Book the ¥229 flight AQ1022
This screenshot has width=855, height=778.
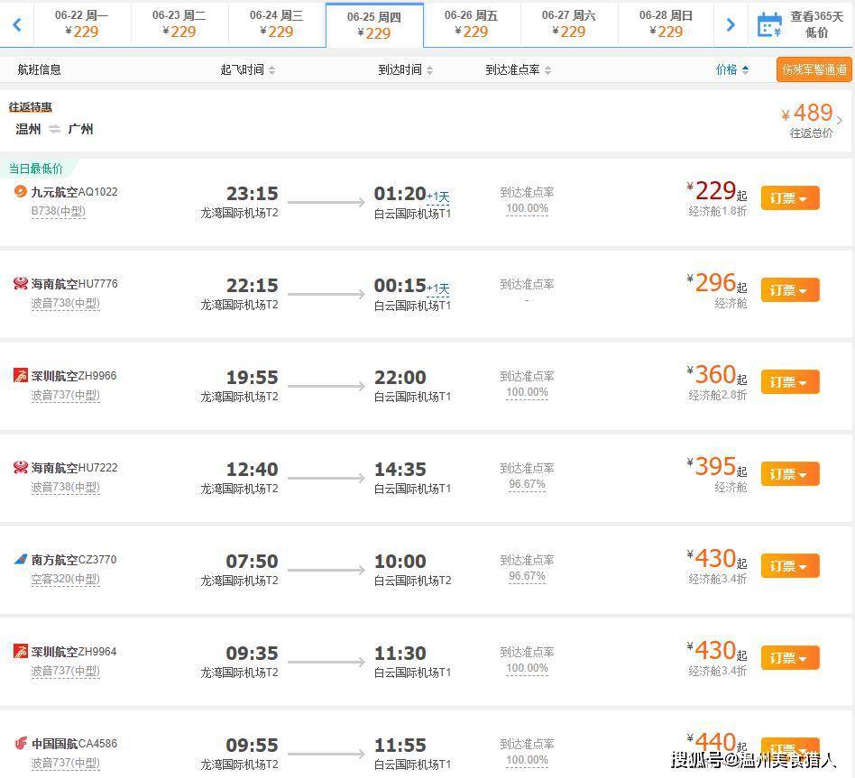[789, 198]
